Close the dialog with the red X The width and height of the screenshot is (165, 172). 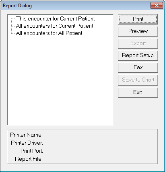[x=157, y=6]
